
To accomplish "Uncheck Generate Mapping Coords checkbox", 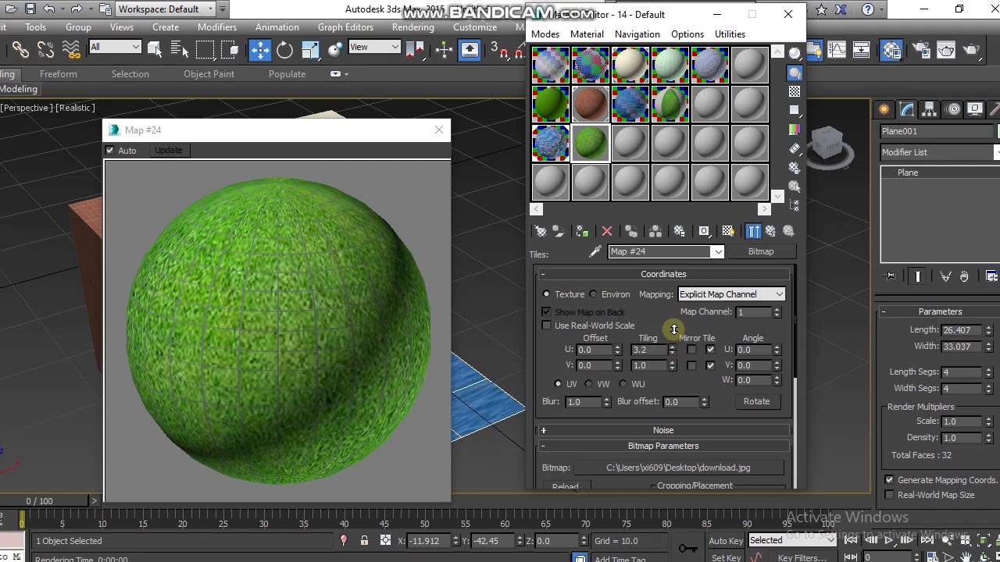I will (x=889, y=480).
